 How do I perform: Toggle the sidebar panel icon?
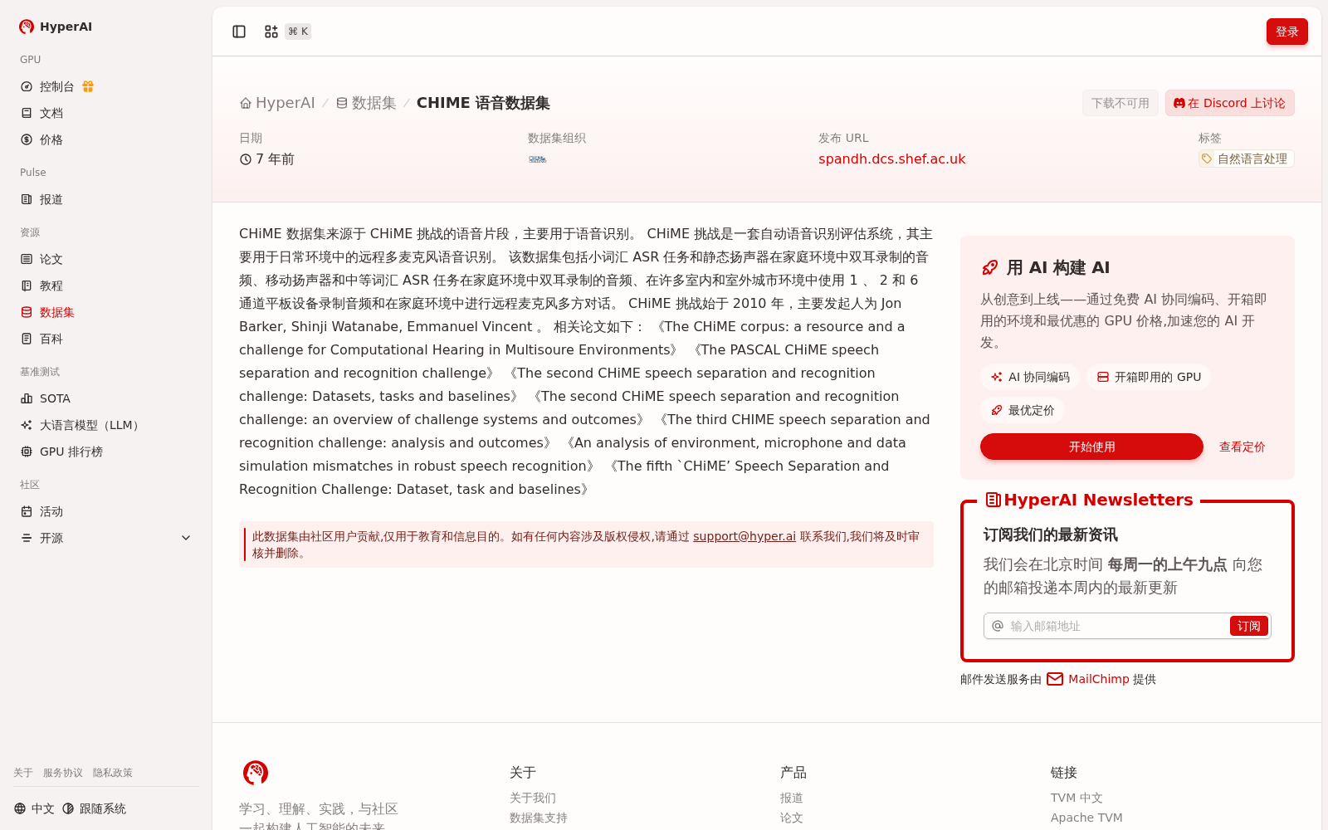click(239, 32)
